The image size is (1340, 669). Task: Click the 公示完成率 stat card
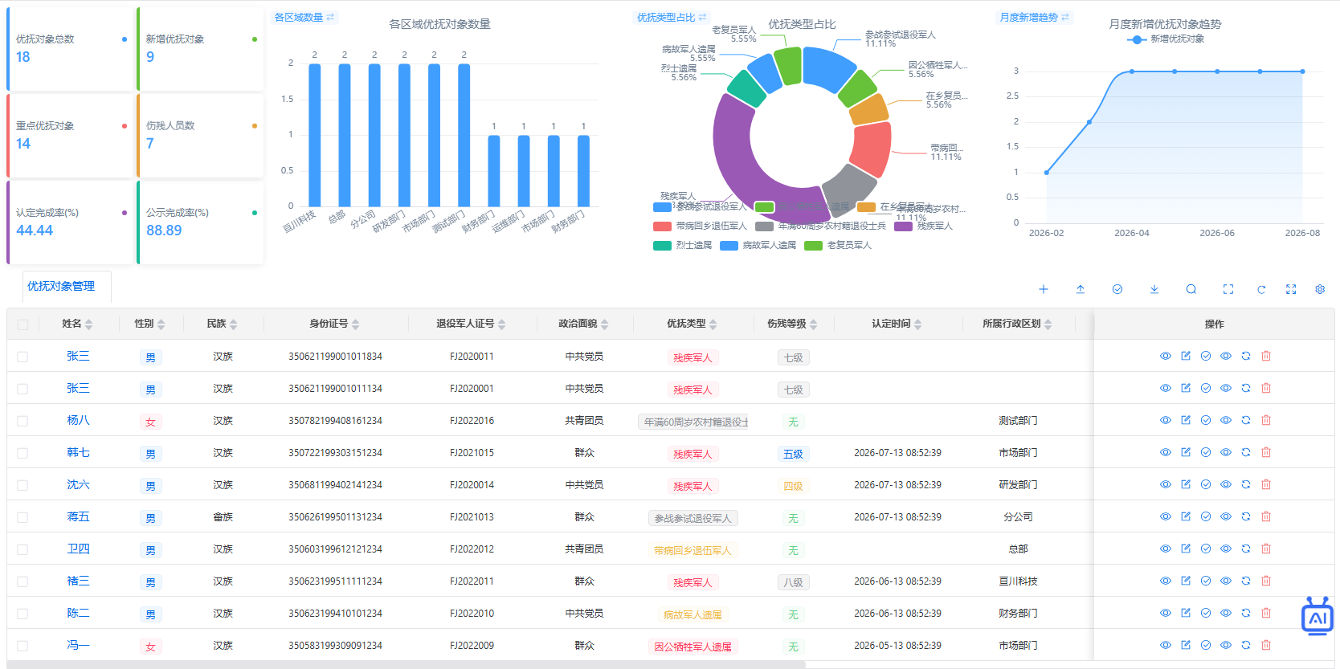coord(200,222)
